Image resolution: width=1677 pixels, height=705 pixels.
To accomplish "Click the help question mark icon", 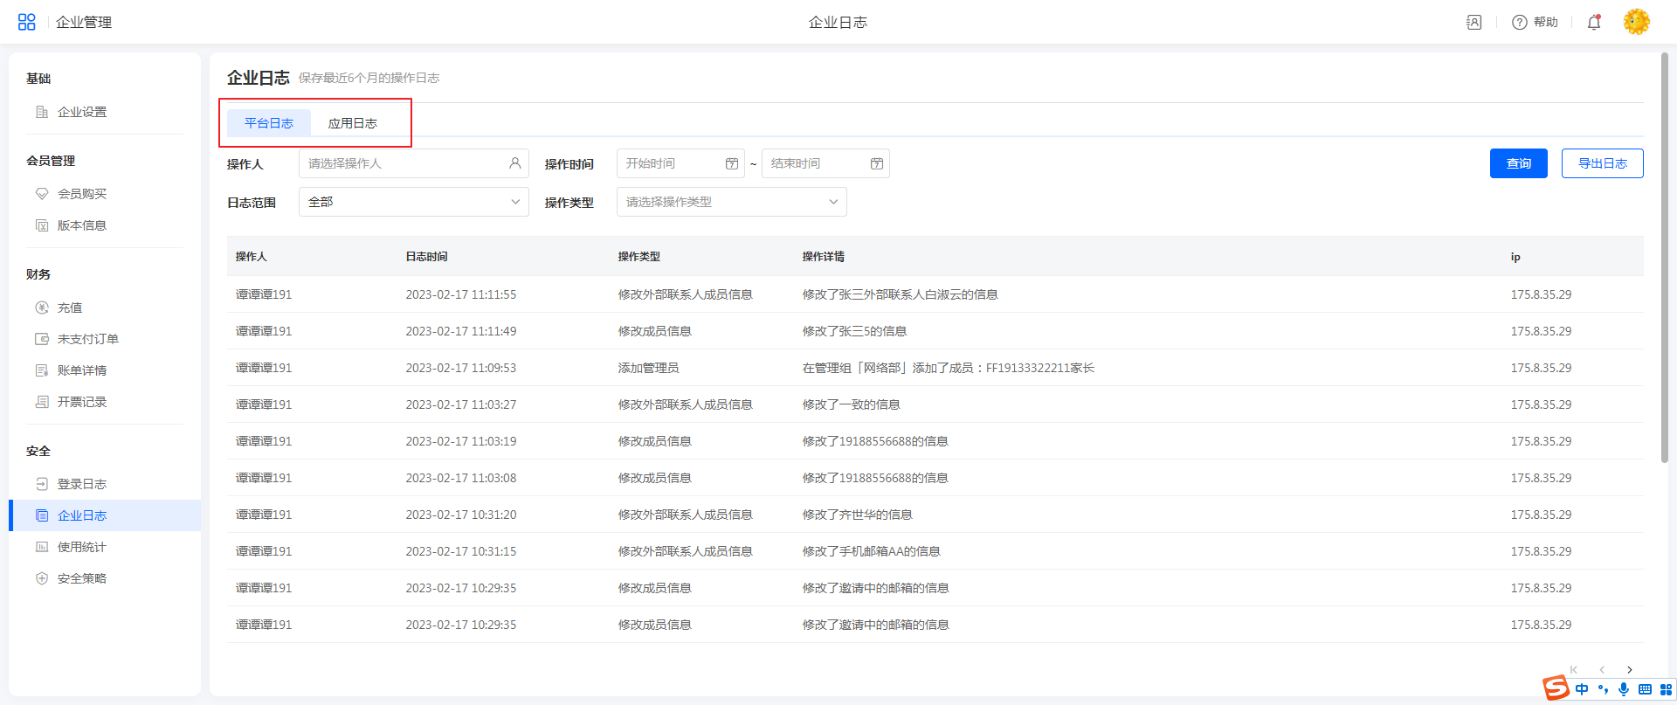I will point(1520,23).
